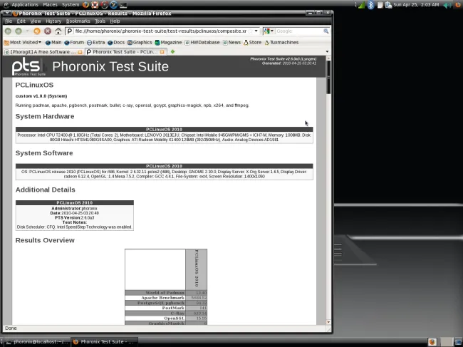Choose the search engine dropdown
Viewport: 463px width, 347px height.
(269, 31)
